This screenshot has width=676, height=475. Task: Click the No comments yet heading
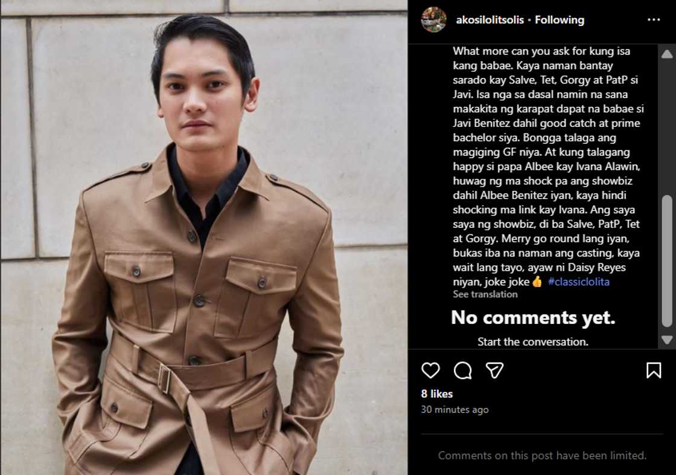pyautogui.click(x=533, y=317)
